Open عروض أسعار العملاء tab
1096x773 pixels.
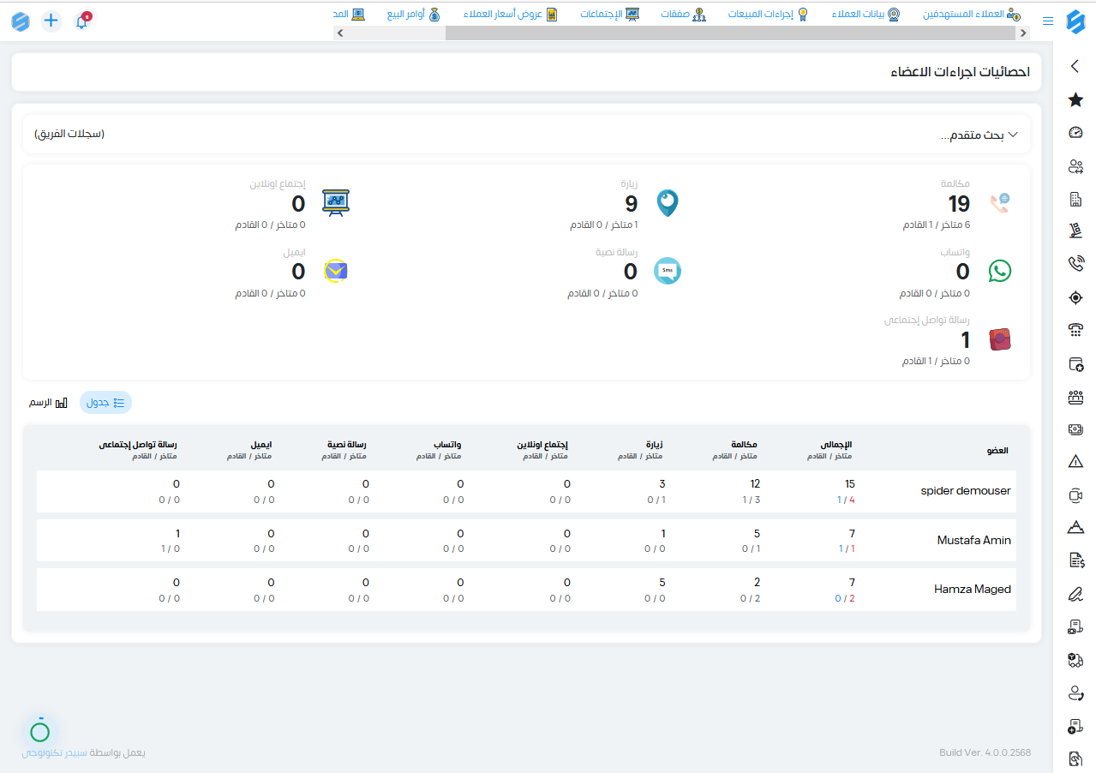tap(510, 15)
